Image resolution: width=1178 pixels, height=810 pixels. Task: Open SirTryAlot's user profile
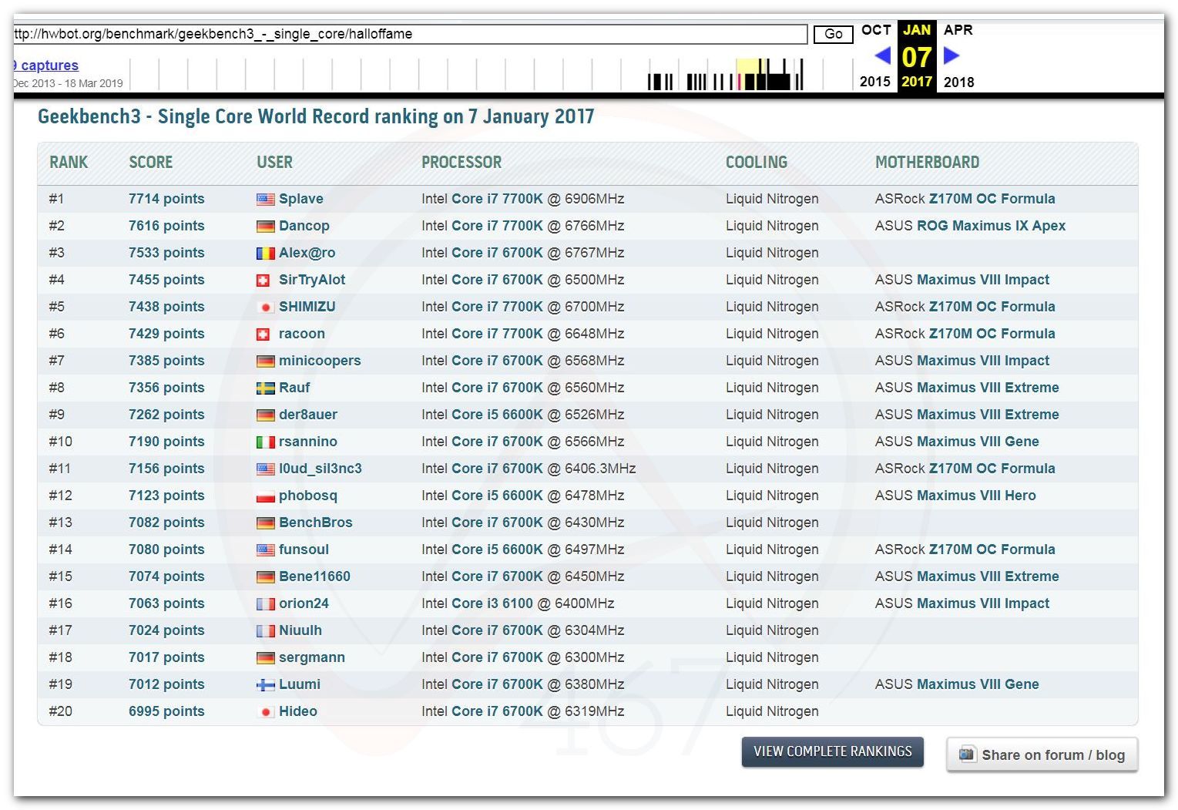[312, 280]
